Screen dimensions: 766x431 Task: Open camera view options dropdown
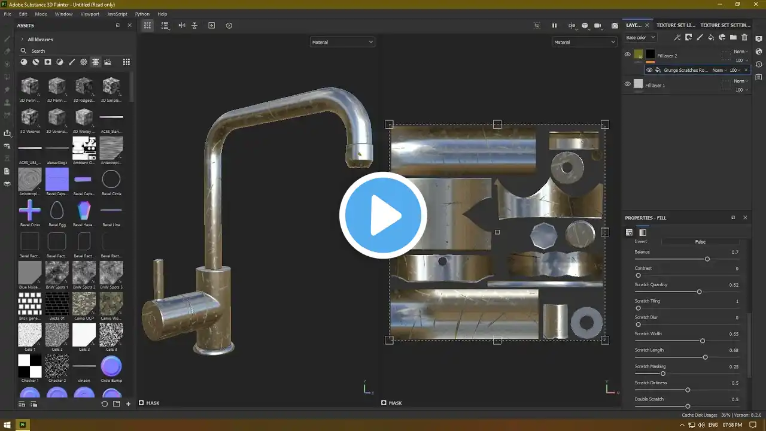coord(600,25)
